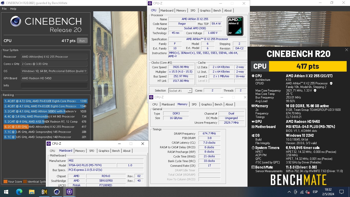Click CPU-Z title icon of Memory window

[x=151, y=97]
